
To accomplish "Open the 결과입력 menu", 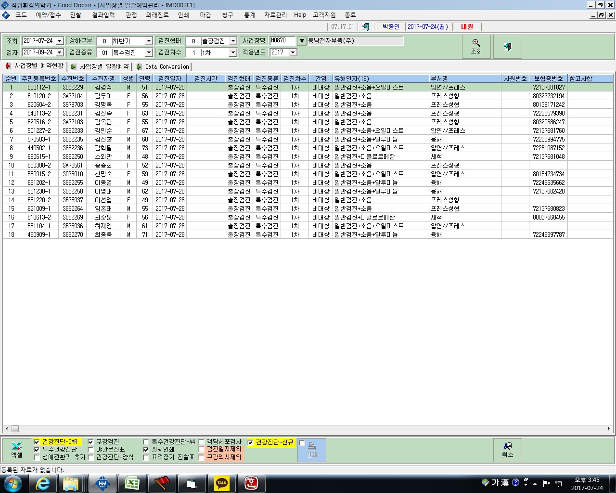I will 103,15.
